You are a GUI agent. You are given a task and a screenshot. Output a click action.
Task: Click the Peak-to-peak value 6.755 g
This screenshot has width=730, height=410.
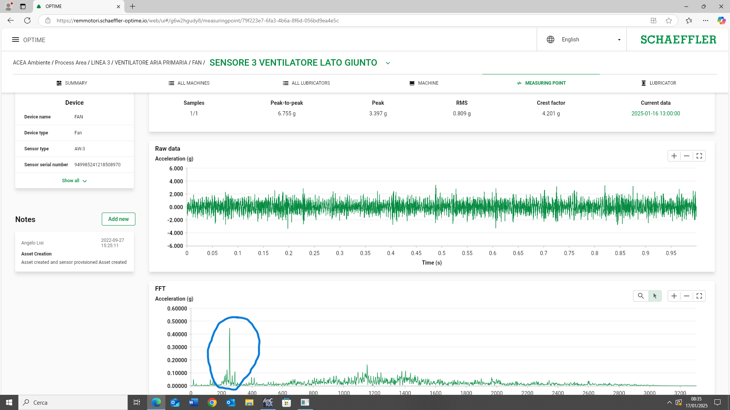click(x=287, y=114)
